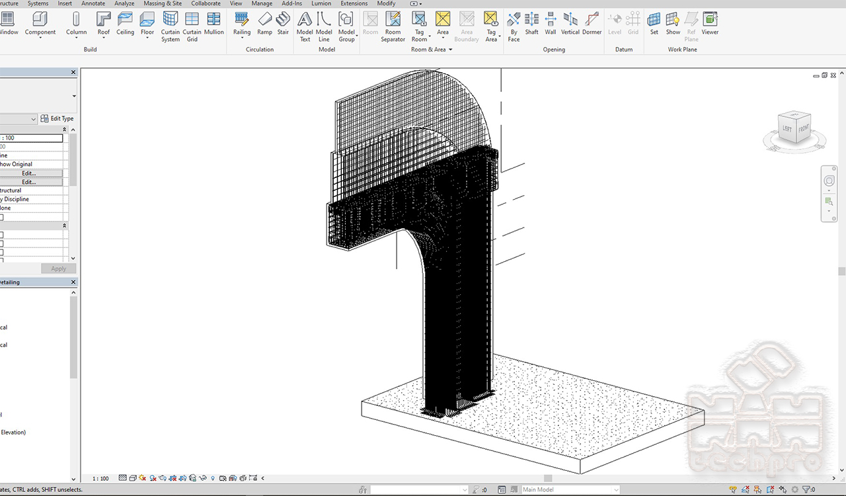Select the Shaft opening tool
Screen dimensions: 846x496
[531, 24]
